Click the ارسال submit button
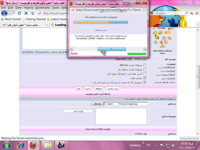The height and width of the screenshot is (150, 200). click(99, 89)
